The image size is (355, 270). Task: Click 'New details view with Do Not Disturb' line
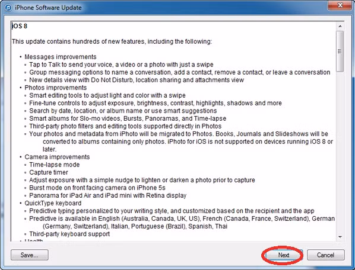point(137,80)
